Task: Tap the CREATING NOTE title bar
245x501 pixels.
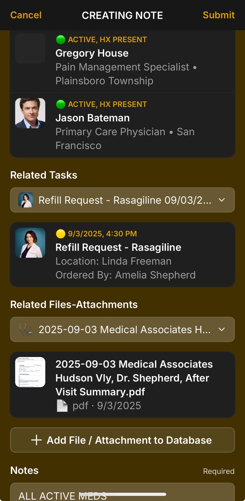Action: (122, 15)
